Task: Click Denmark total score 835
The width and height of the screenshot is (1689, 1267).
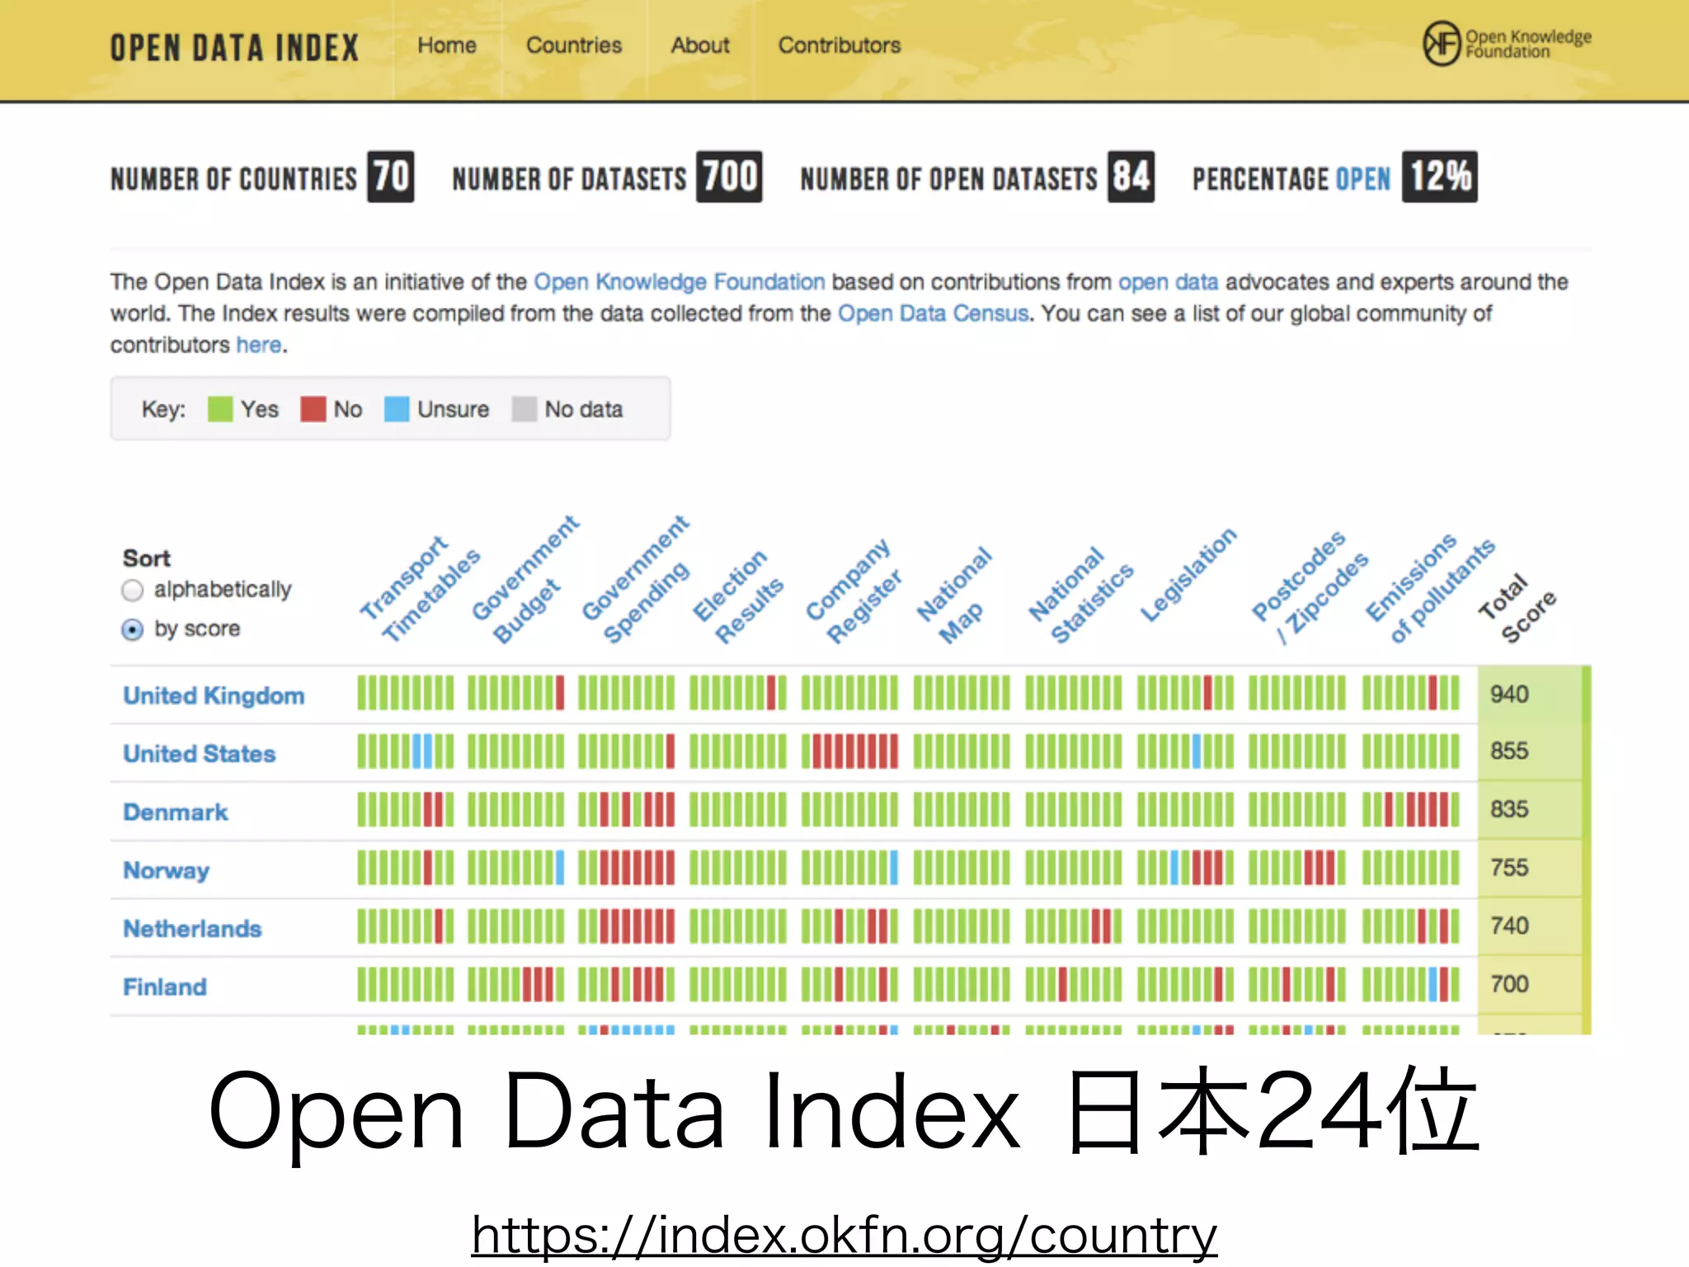Action: pyautogui.click(x=1509, y=809)
